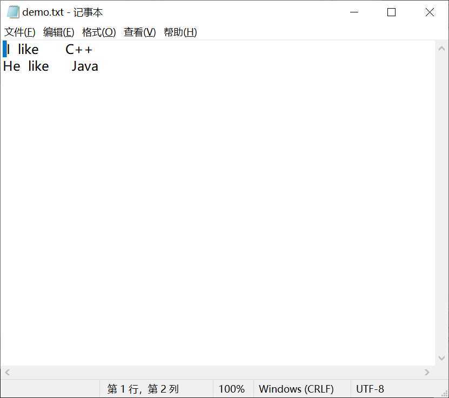This screenshot has width=449, height=398.
Task: Click "like" in the second line
Action: pos(39,66)
